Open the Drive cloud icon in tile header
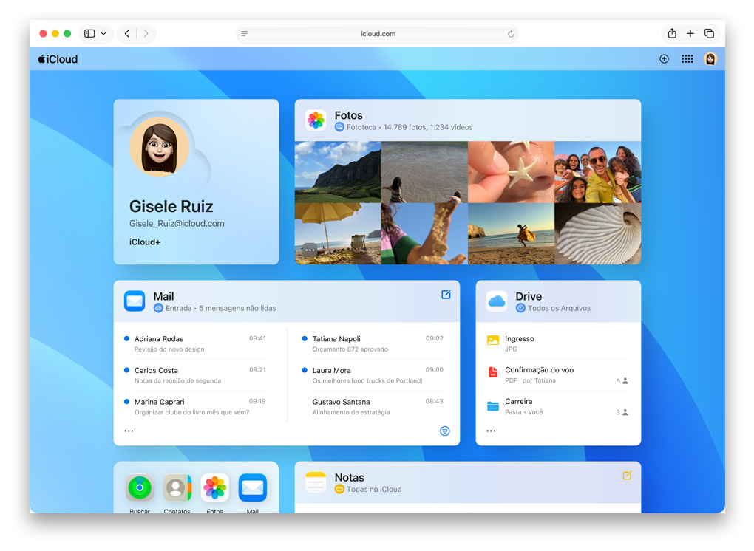Screen dimensions: 754x551 [x=497, y=301]
